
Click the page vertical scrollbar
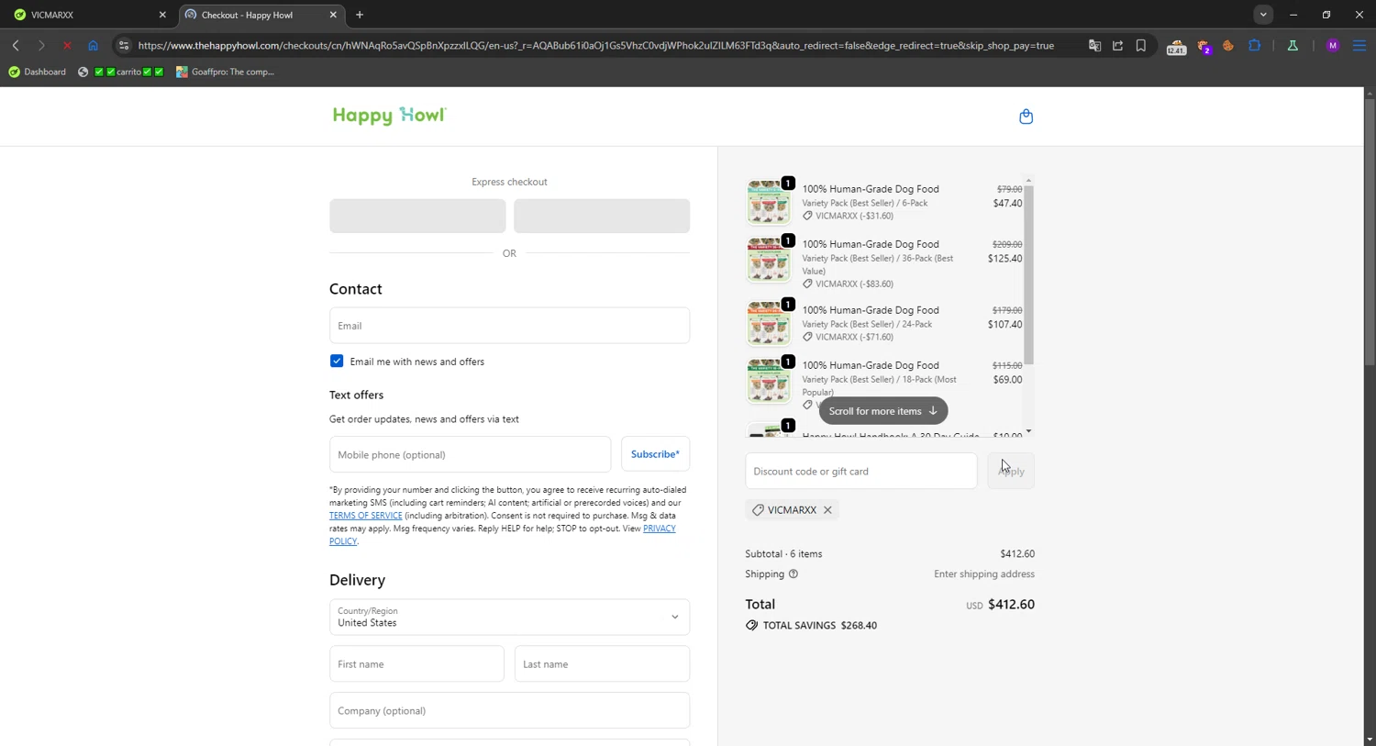1370,232
